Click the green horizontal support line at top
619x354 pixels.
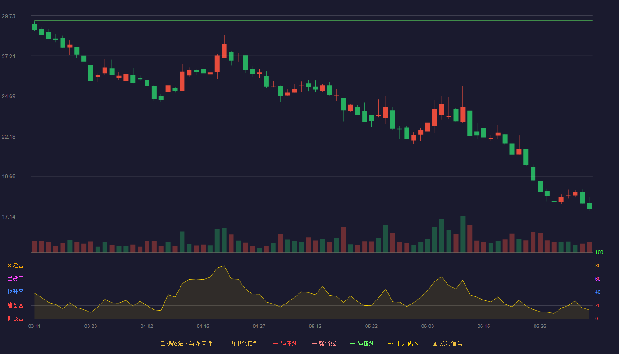coord(313,21)
